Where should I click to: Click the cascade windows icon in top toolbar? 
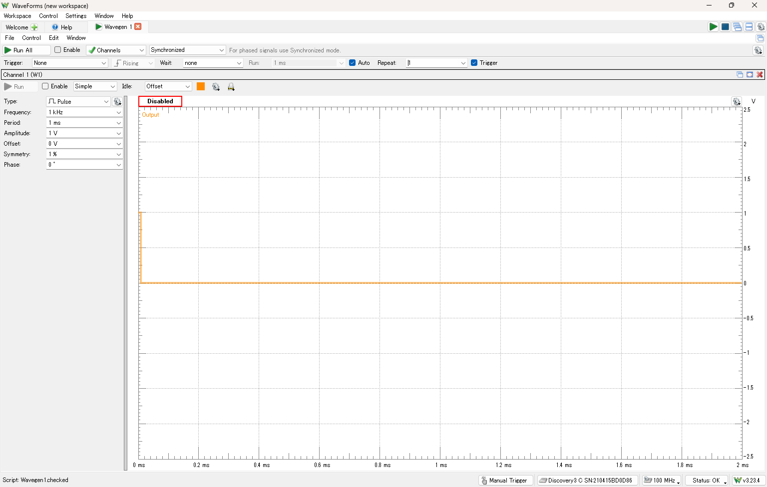(x=737, y=27)
